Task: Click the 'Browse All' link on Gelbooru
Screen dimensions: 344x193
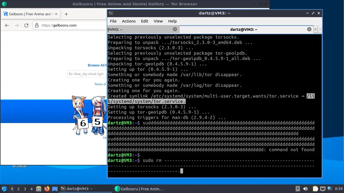Action: point(97,65)
